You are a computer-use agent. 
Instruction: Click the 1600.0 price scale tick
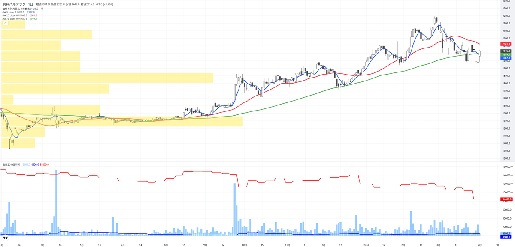(506, 113)
